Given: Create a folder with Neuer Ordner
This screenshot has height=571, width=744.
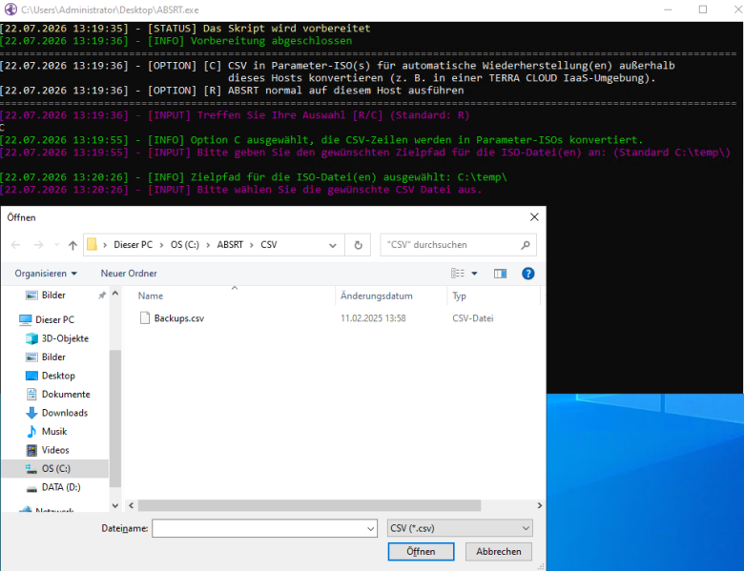Looking at the screenshot, I should [129, 274].
